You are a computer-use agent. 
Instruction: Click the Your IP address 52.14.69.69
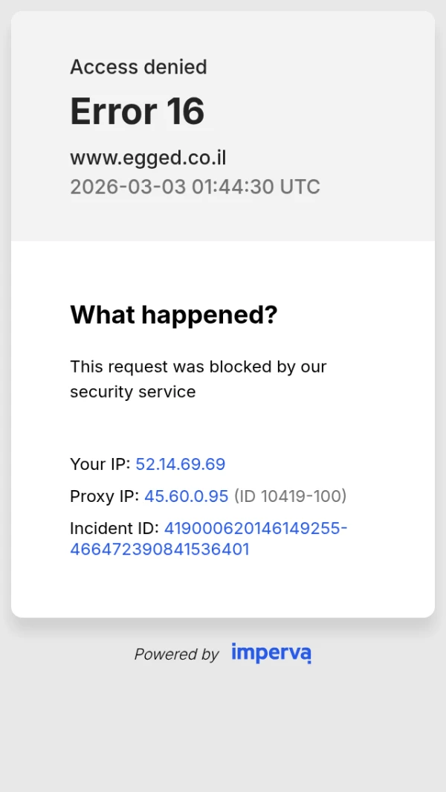click(x=180, y=464)
